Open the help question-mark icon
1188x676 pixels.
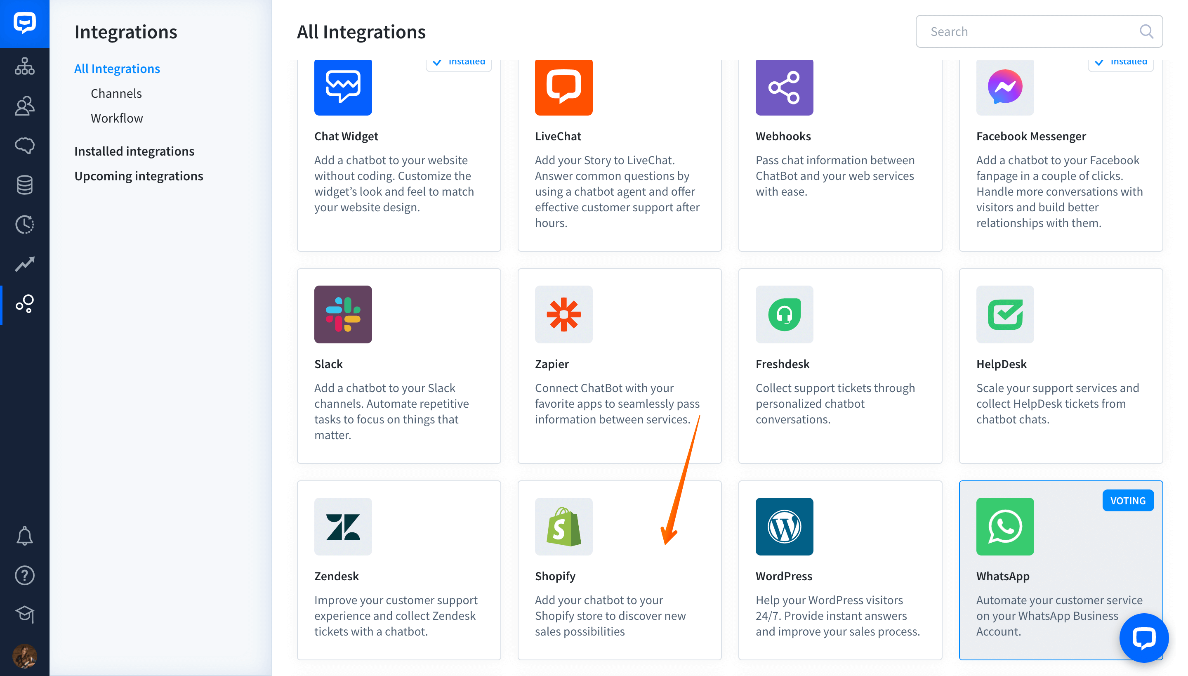tap(25, 575)
